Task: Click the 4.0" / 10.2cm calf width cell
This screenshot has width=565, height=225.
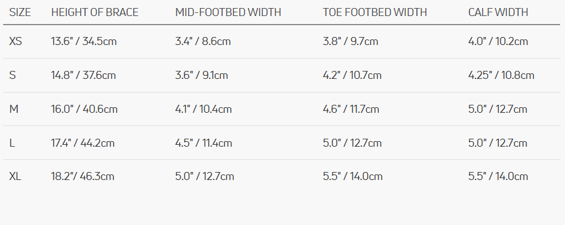Action: pos(498,41)
